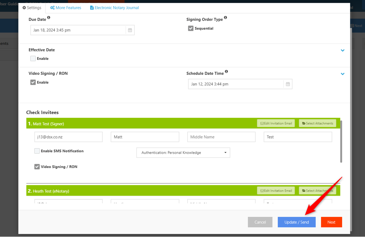Switch to More Features tab

coord(65,8)
